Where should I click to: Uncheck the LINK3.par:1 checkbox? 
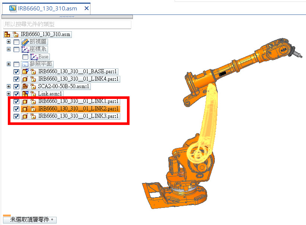[16, 116]
